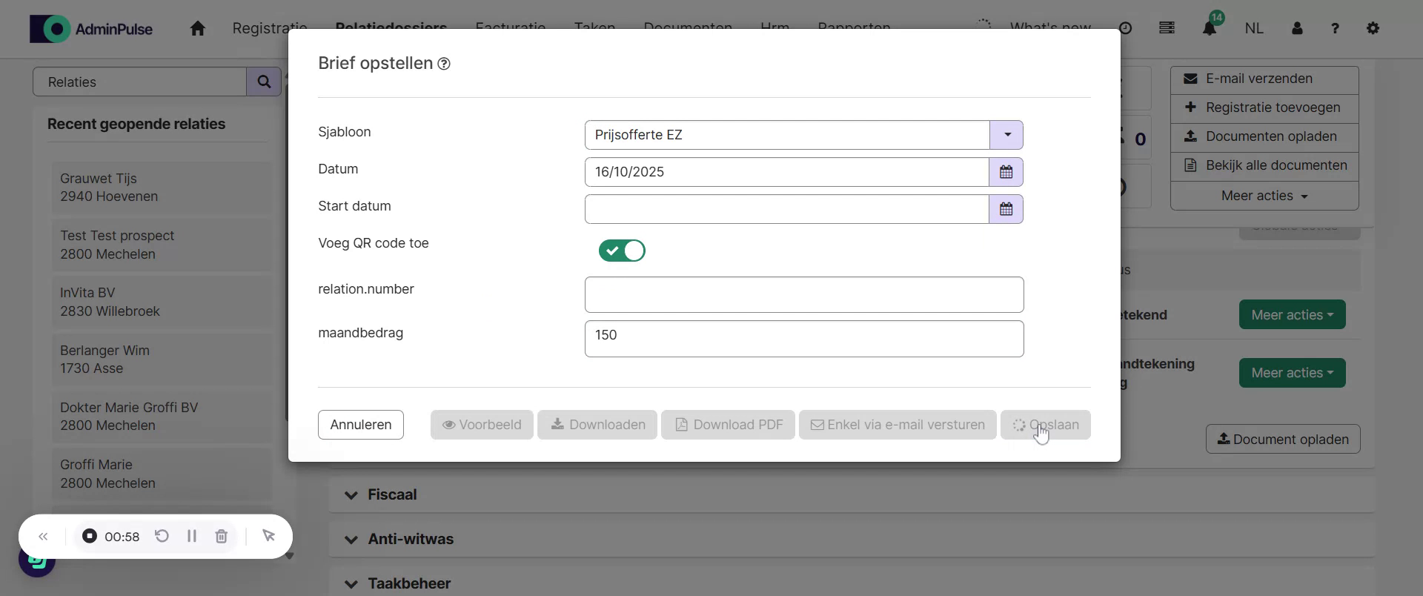Open calendar picker for Datum

point(1006,172)
